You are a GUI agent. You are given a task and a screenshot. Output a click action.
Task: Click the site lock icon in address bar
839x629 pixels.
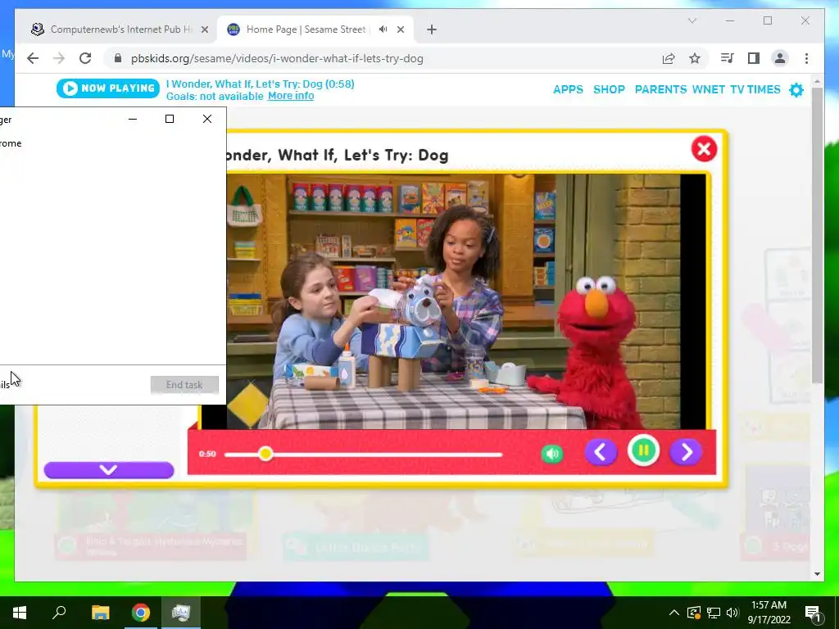click(118, 58)
